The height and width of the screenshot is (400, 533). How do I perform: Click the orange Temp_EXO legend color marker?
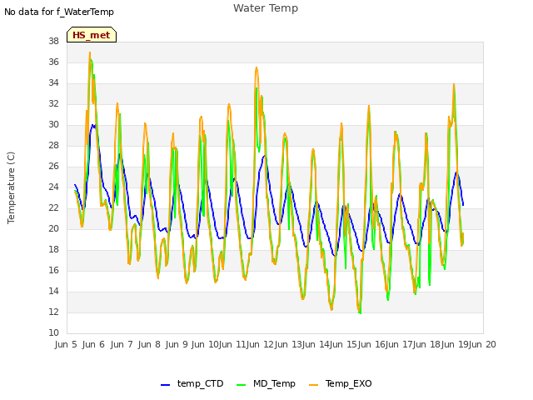(x=313, y=385)
